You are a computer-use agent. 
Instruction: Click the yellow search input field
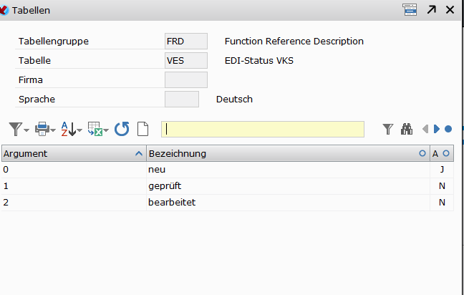pos(263,129)
